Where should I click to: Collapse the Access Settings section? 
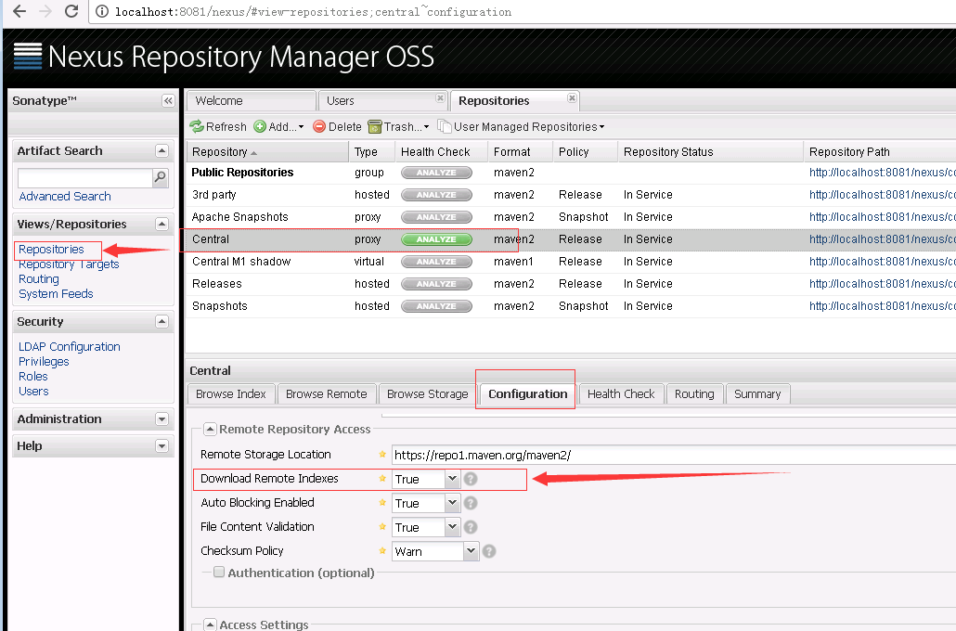click(x=210, y=625)
